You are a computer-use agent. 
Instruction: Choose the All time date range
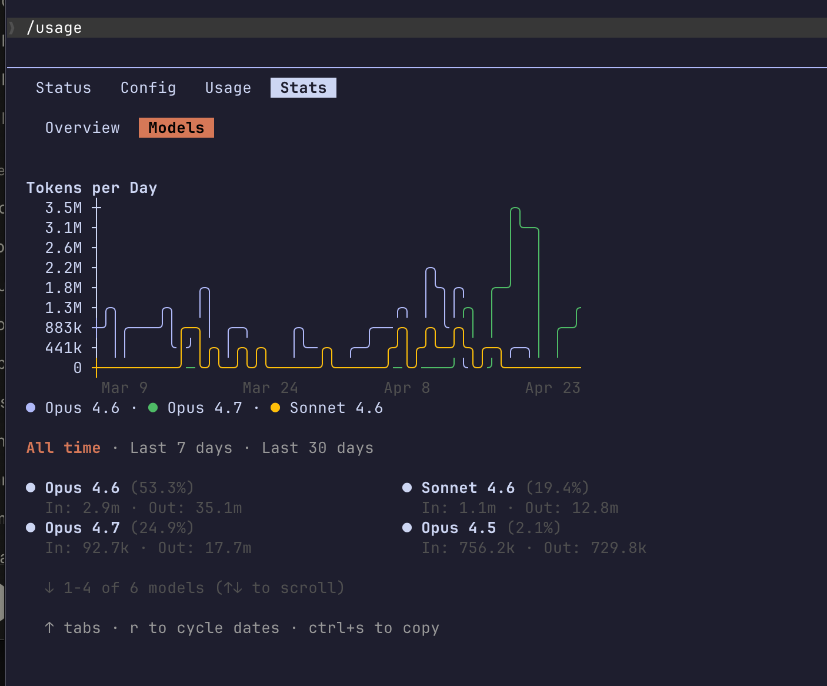pyautogui.click(x=64, y=448)
